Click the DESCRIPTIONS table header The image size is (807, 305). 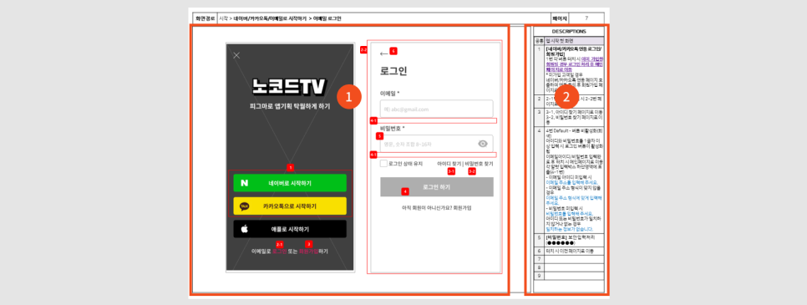click(569, 32)
